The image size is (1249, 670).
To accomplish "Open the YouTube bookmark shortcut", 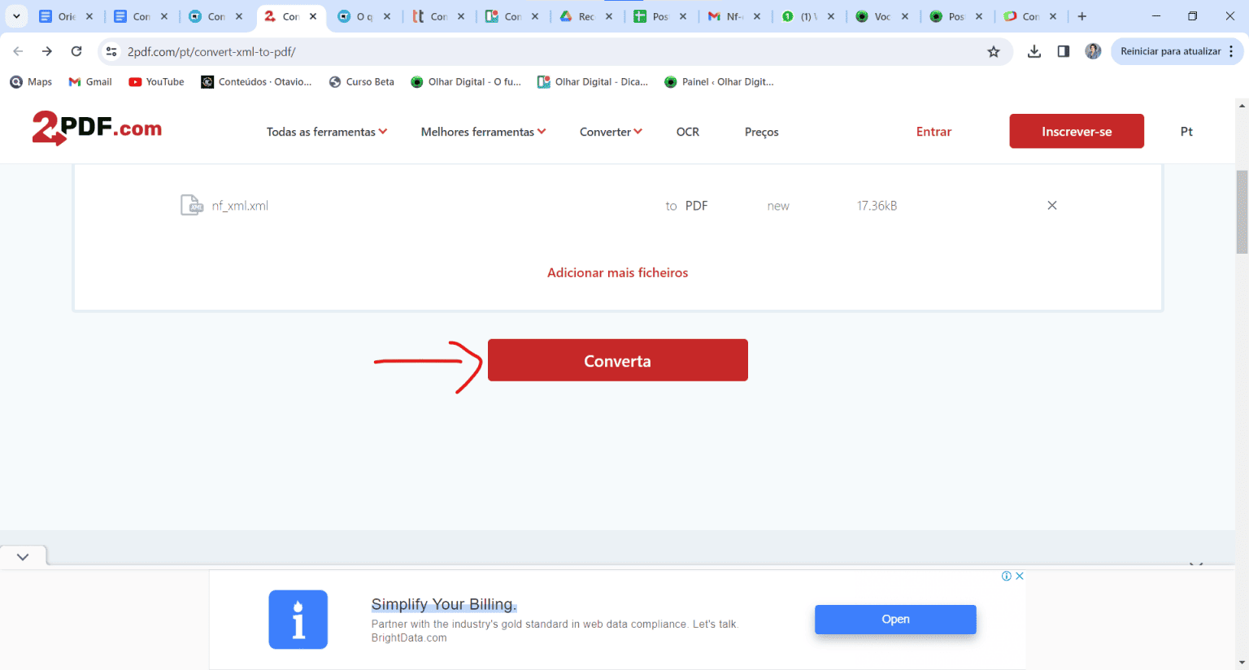I will click(x=156, y=81).
